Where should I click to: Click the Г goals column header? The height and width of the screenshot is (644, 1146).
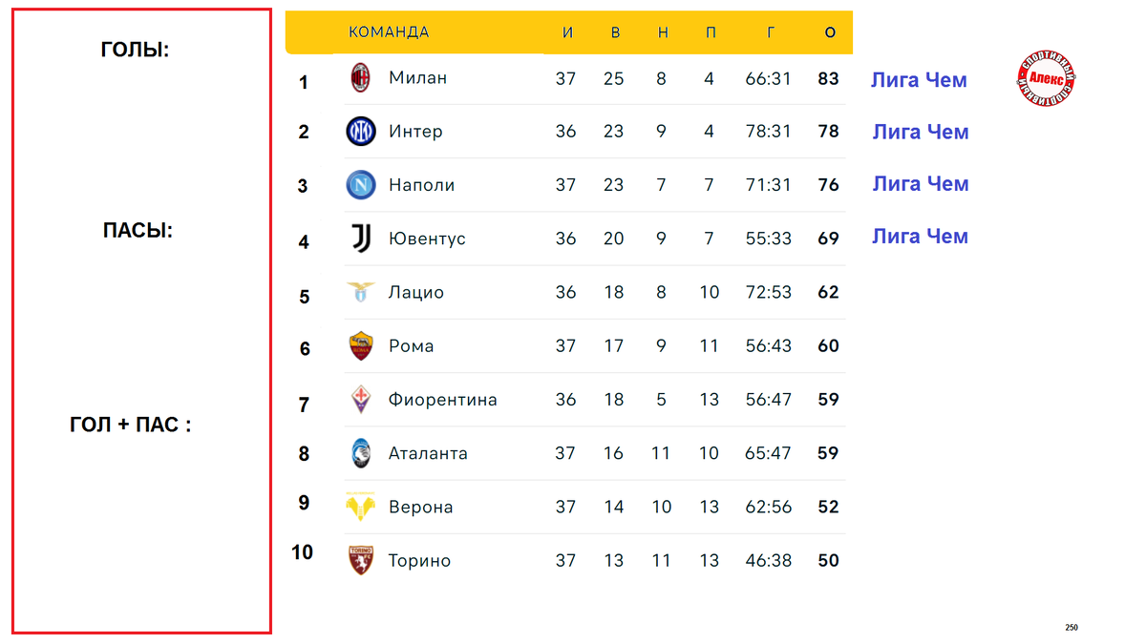[x=771, y=32]
